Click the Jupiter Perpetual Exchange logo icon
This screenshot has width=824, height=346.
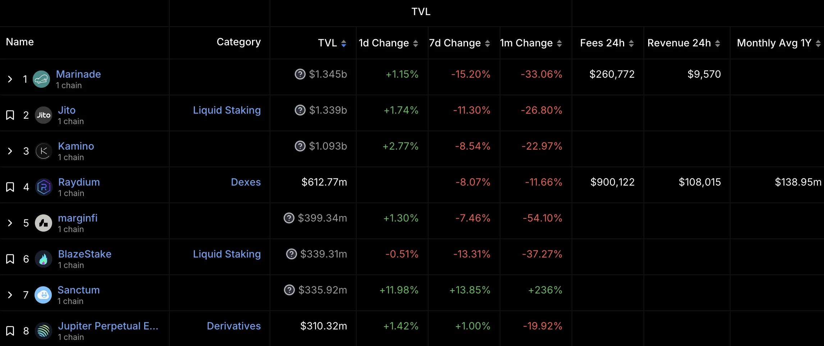point(44,331)
